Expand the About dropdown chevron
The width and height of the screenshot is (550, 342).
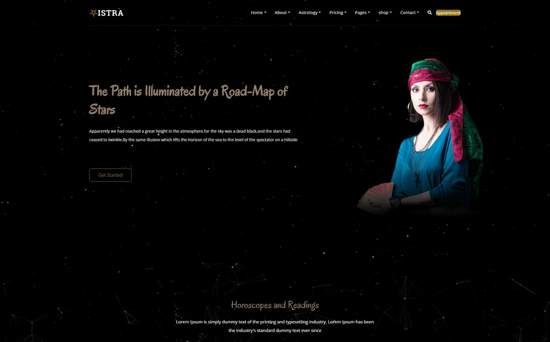(x=288, y=12)
